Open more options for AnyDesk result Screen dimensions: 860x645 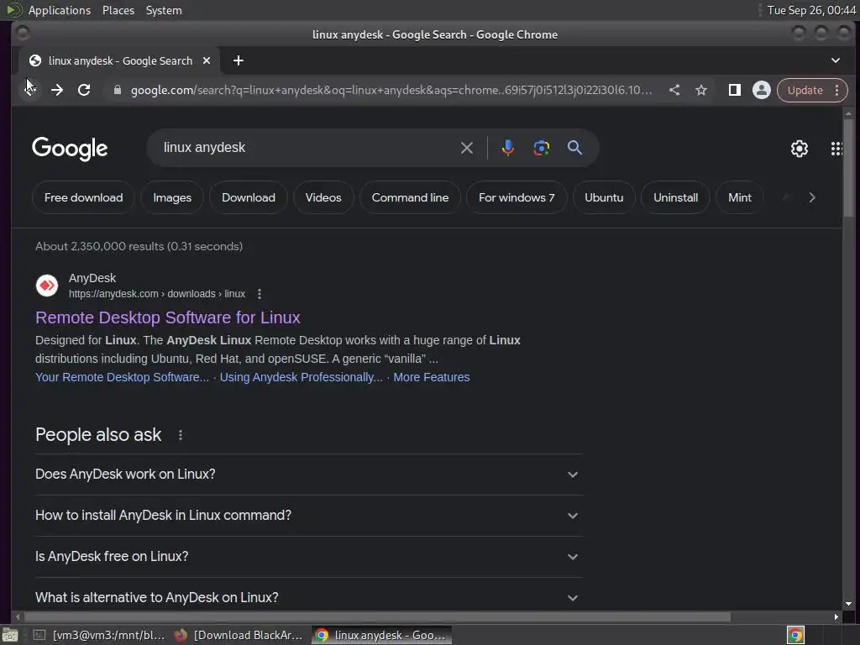(x=260, y=294)
